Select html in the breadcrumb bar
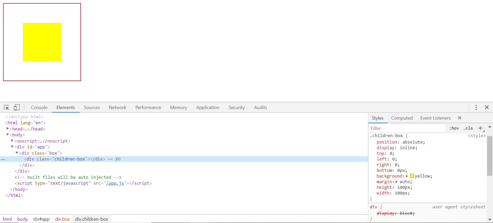The width and height of the screenshot is (493, 223). pyautogui.click(x=7, y=219)
